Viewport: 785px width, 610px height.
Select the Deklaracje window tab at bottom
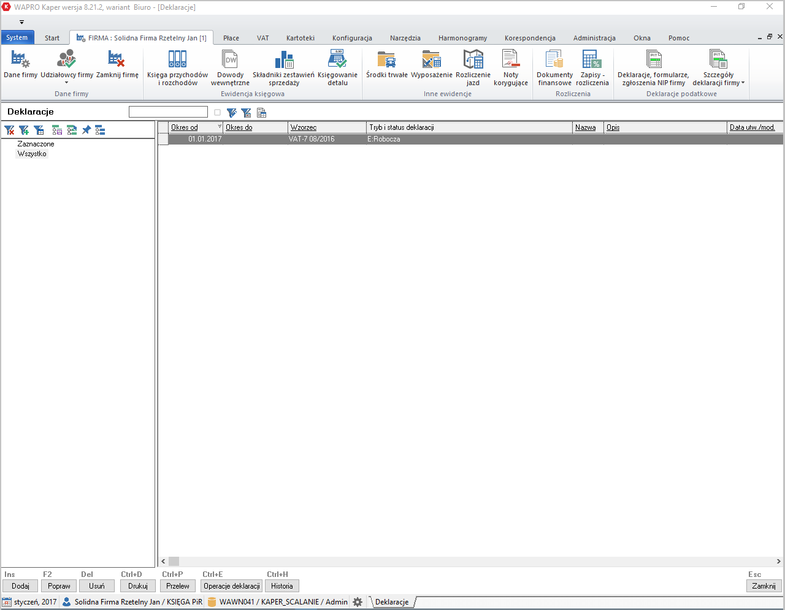[392, 602]
